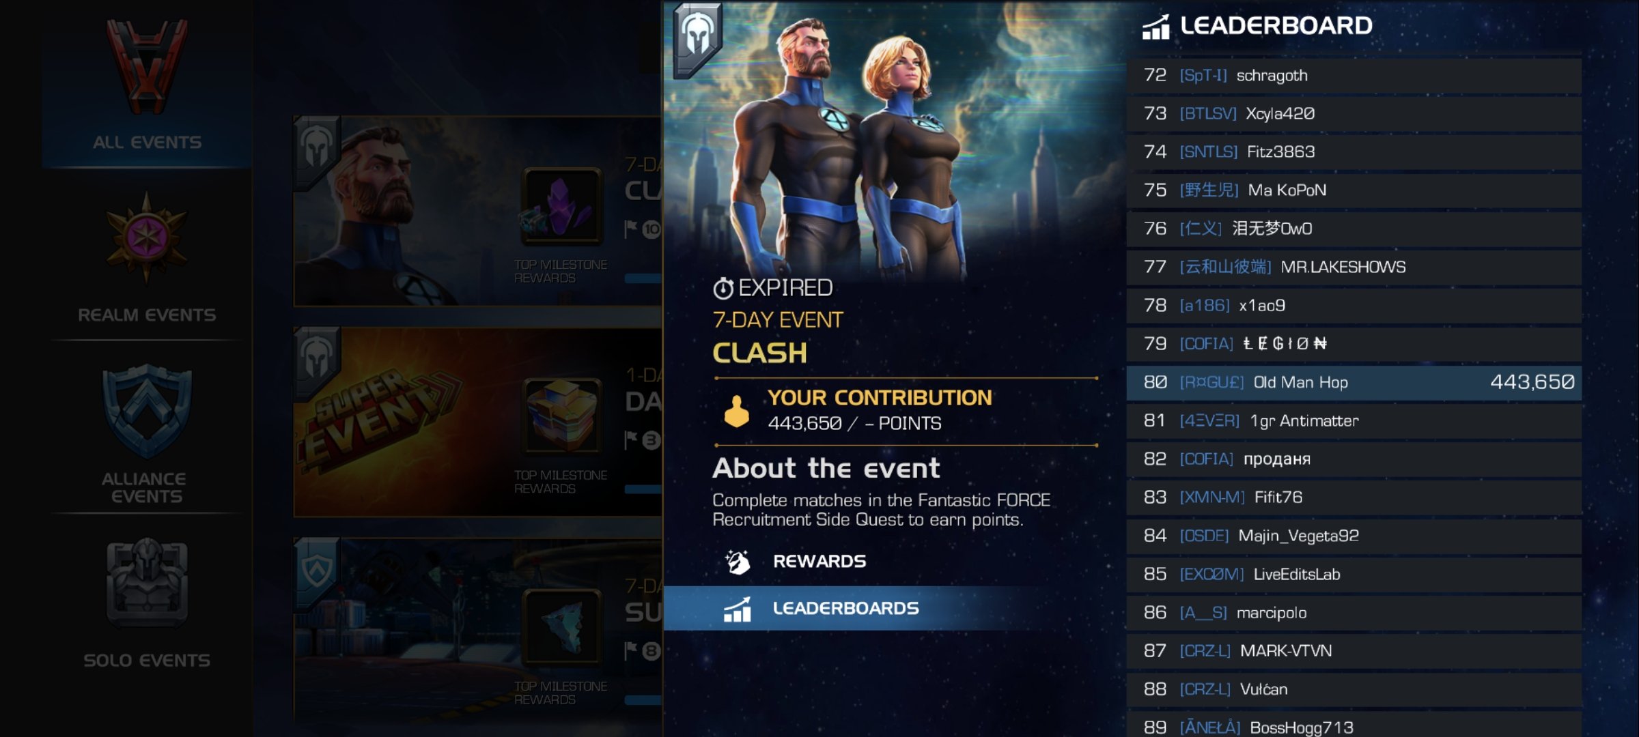Open the All Events category icon

coord(146,66)
